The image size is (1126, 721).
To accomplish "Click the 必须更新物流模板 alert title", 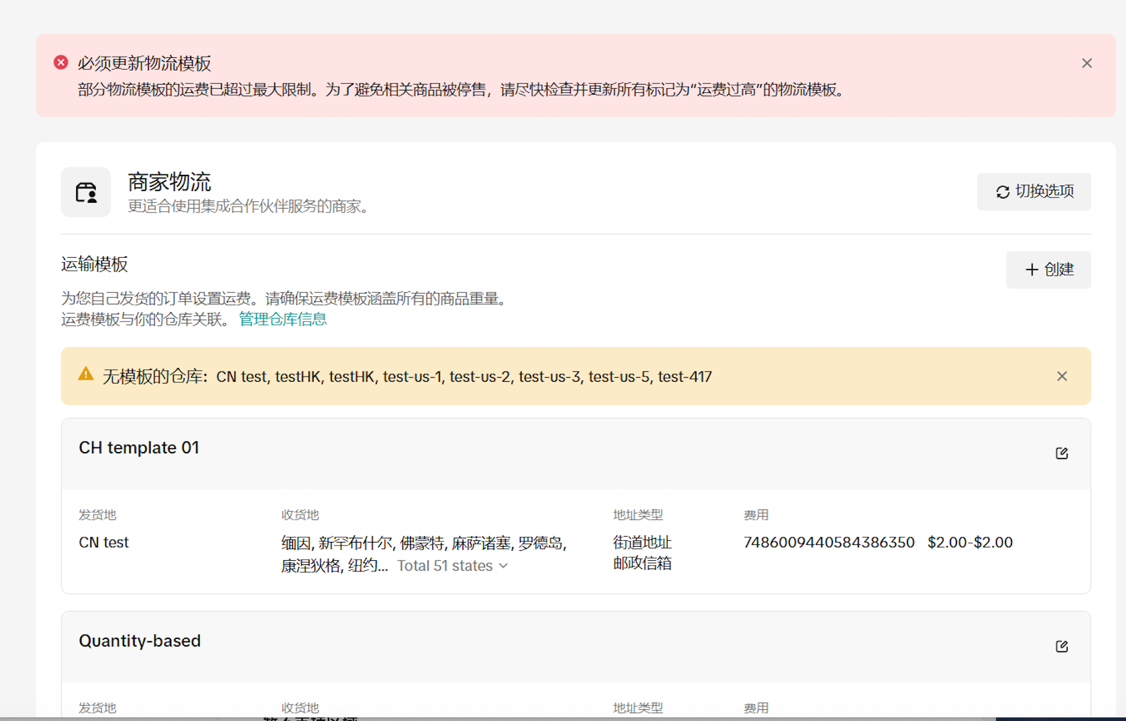I will click(x=145, y=63).
